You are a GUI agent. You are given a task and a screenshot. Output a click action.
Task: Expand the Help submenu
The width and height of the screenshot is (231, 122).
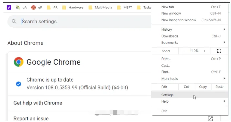[x=190, y=101]
